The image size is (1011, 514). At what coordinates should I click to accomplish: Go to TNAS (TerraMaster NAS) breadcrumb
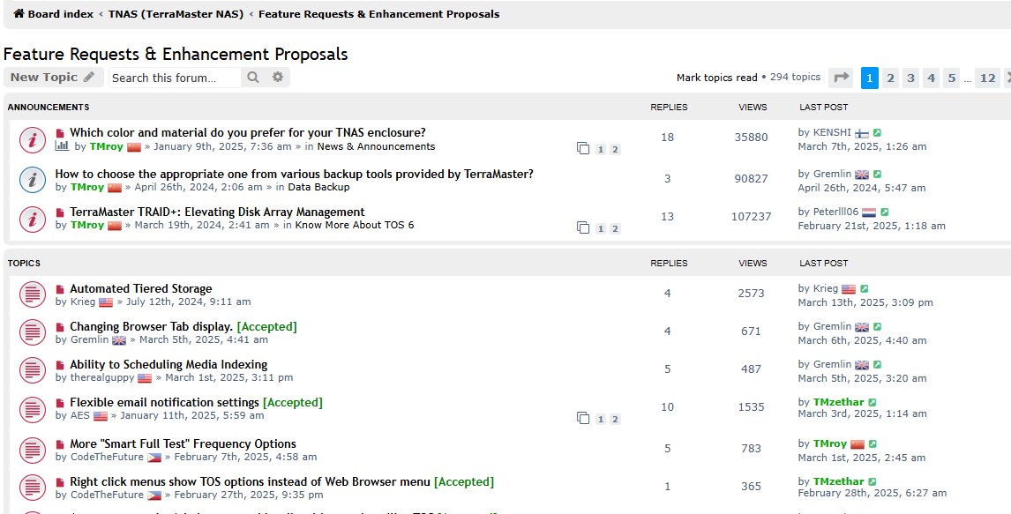coord(176,13)
